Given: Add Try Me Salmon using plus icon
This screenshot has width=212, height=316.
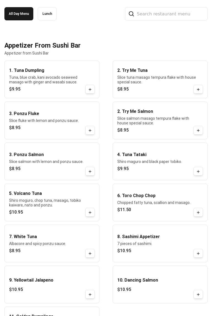Looking at the screenshot, I should coord(198,130).
